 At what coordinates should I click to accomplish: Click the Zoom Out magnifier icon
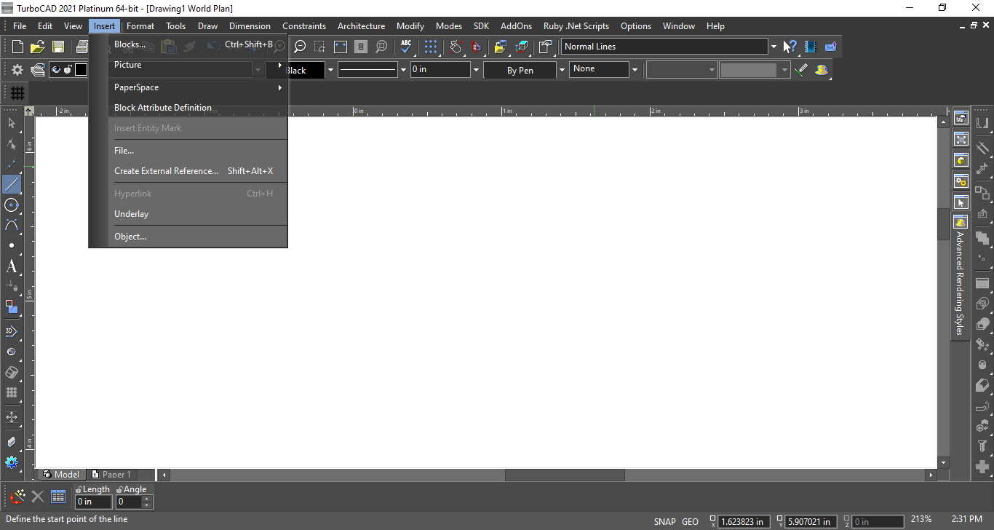[x=300, y=47]
